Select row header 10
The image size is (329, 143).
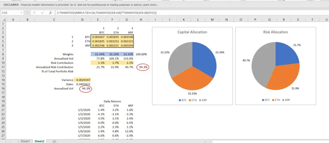tap(2, 63)
